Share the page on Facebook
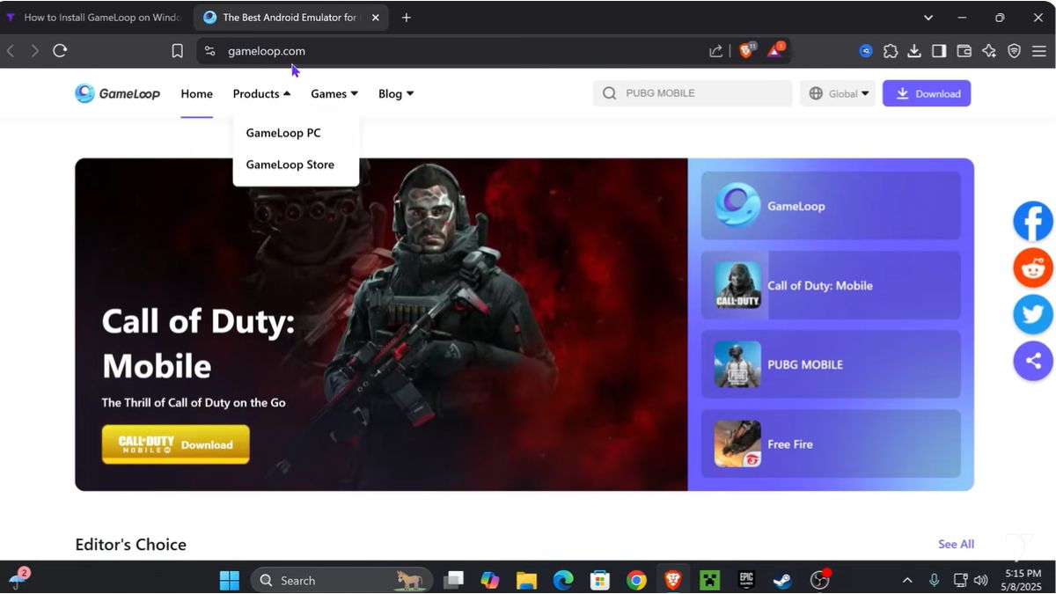 tap(1033, 222)
